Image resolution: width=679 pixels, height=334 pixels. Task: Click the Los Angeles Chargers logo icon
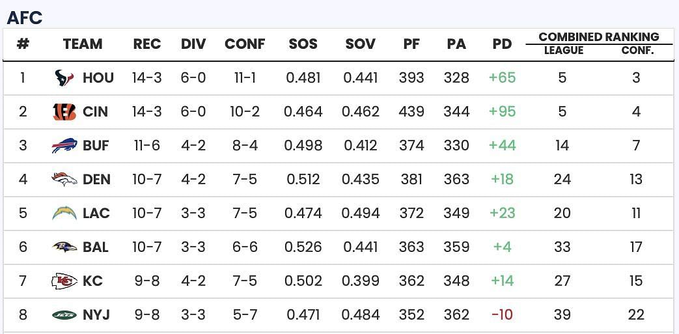pyautogui.click(x=64, y=213)
